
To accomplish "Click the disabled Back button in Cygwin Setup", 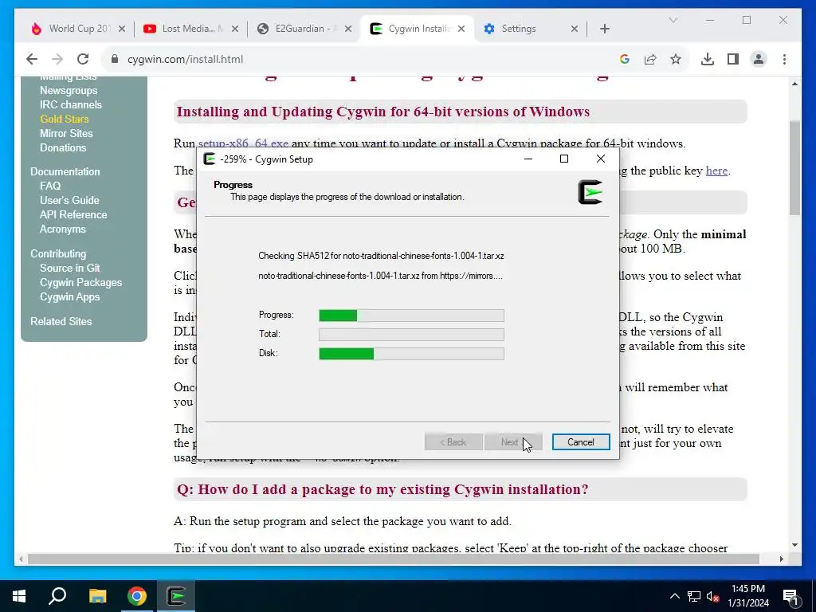I will [x=453, y=442].
